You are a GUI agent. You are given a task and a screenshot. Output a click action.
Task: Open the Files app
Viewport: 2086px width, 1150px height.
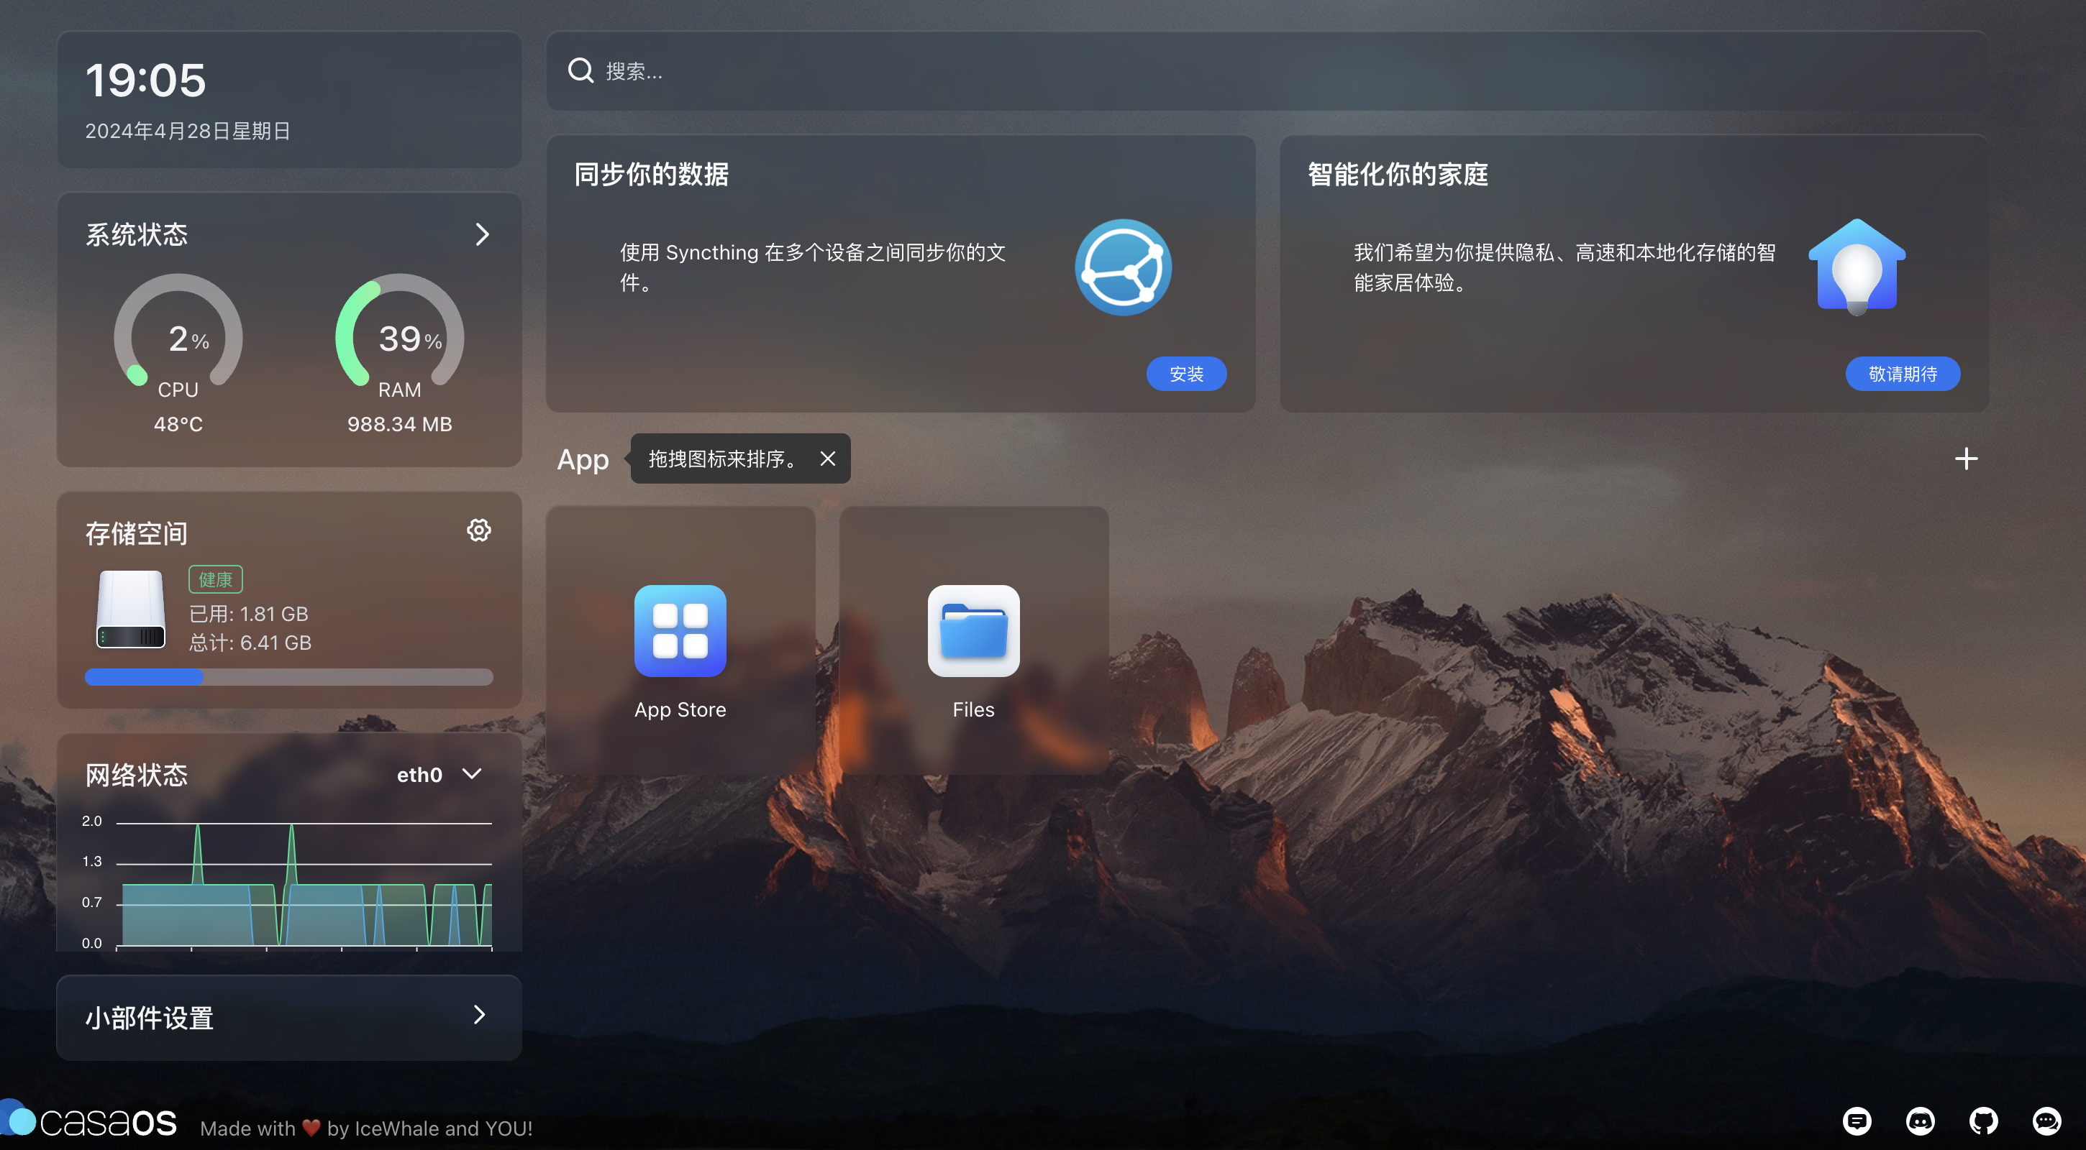point(973,632)
